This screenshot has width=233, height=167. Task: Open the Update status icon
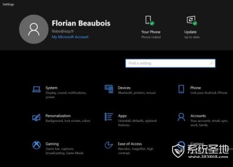point(192,20)
